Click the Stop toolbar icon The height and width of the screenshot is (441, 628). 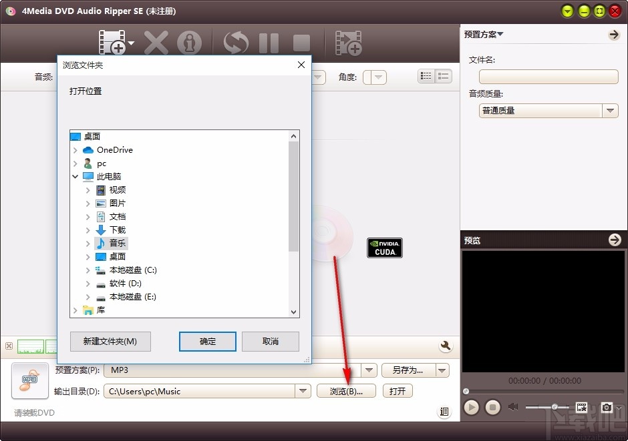[301, 41]
